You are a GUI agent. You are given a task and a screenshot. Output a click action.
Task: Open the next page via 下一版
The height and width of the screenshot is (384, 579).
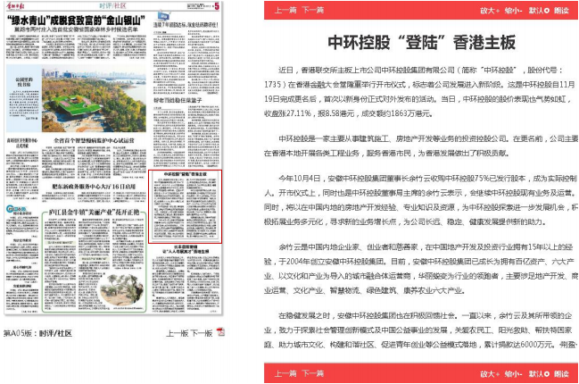click(x=202, y=333)
